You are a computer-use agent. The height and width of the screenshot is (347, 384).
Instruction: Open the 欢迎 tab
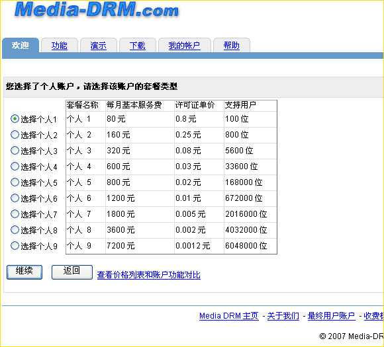(x=21, y=46)
